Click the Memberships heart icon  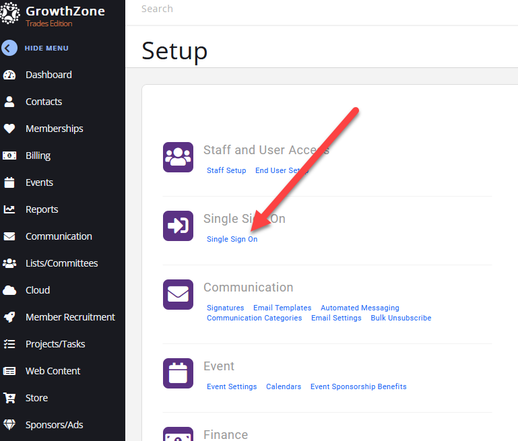pyautogui.click(x=9, y=129)
